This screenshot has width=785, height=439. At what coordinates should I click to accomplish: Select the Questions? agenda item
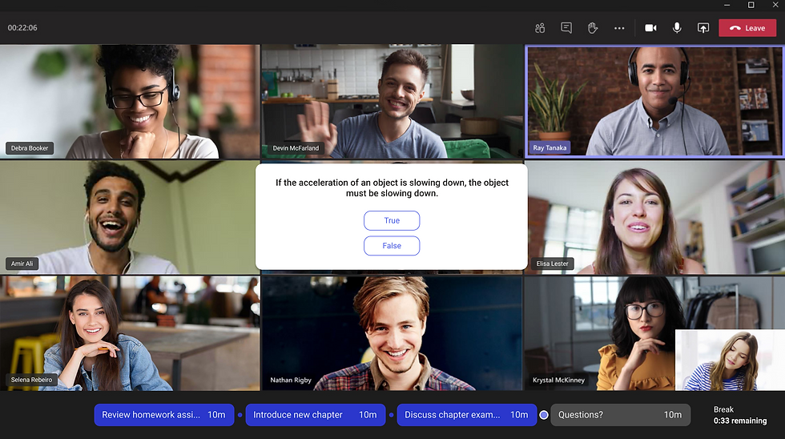tap(620, 415)
